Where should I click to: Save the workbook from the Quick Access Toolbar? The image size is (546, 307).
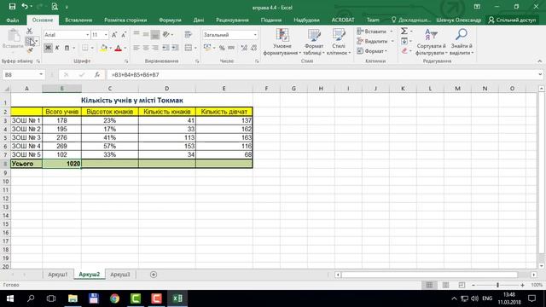tap(12, 7)
